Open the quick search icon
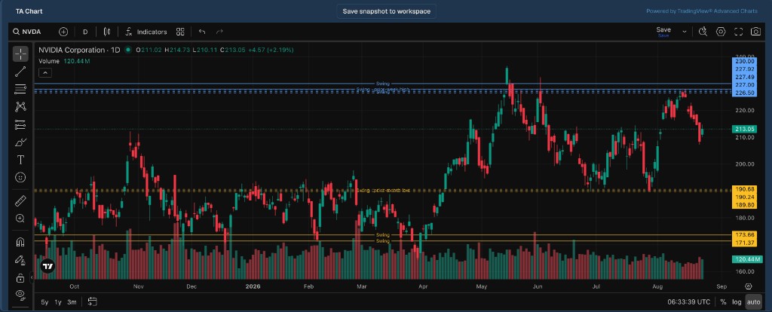Viewport: 772px width, 312px height. pyautogui.click(x=703, y=32)
